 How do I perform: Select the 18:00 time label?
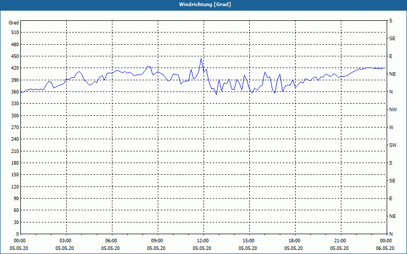click(x=295, y=241)
